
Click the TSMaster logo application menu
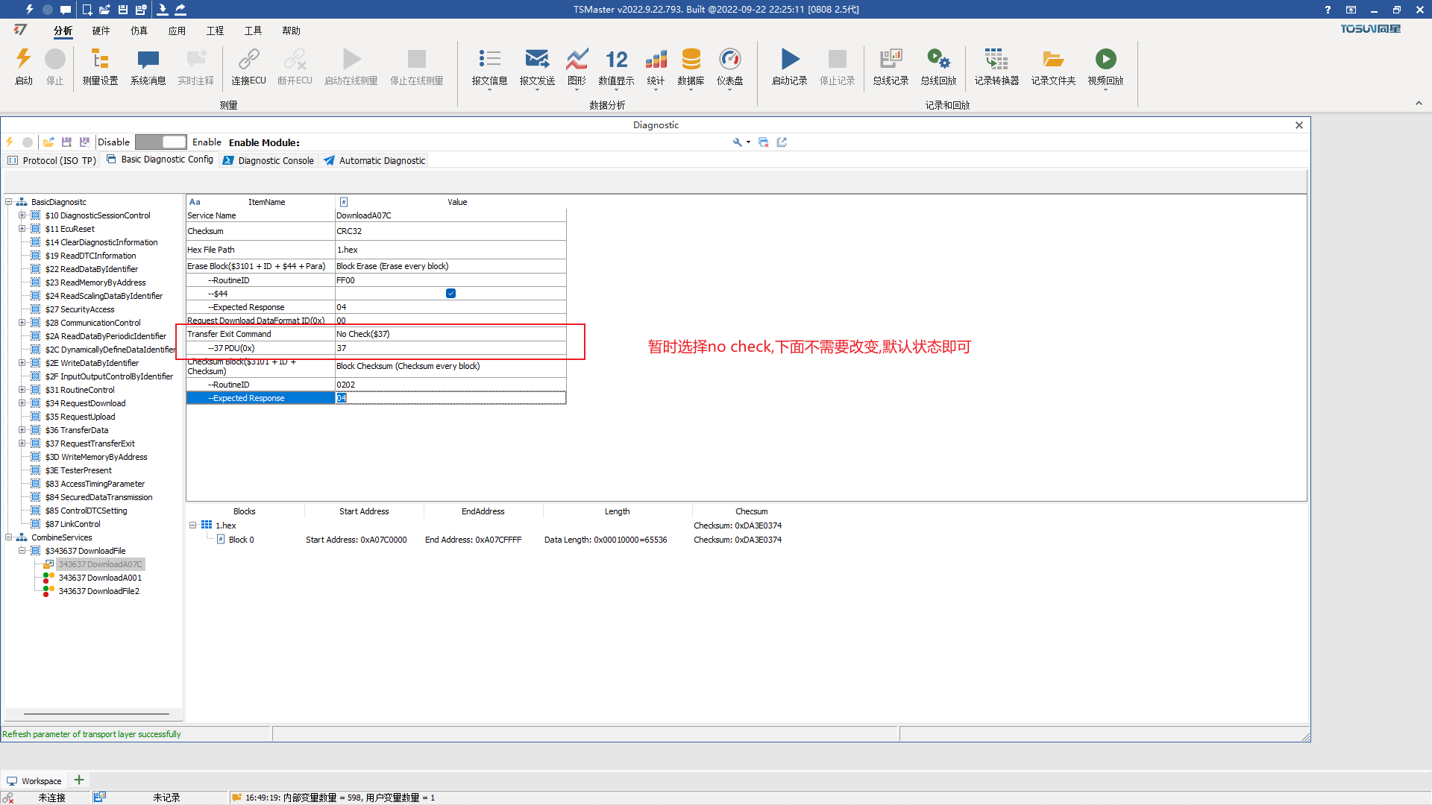pos(20,30)
